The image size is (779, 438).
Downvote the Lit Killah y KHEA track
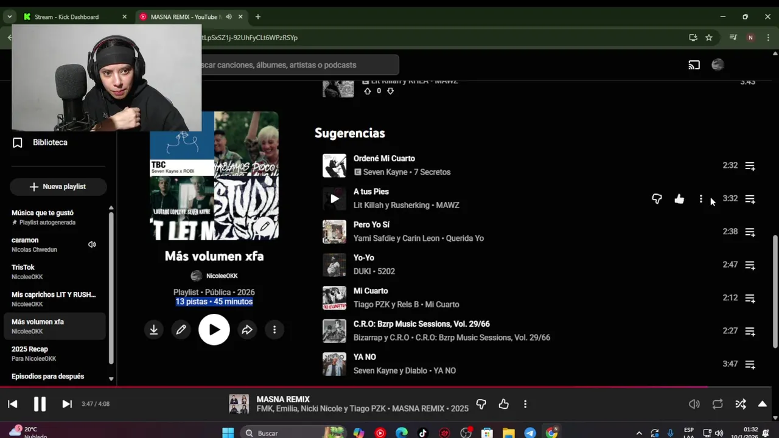click(x=390, y=91)
